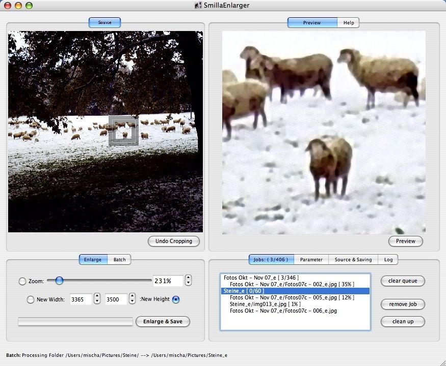This screenshot has height=366, width=446.
Task: Click the SmillaEnlarger title bar icon
Action: point(198,6)
